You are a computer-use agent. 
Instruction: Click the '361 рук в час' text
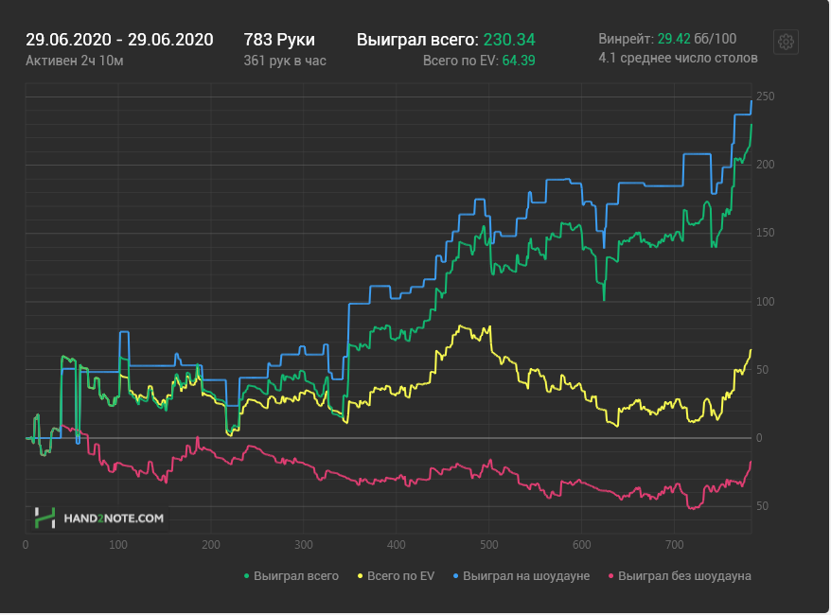click(x=285, y=61)
